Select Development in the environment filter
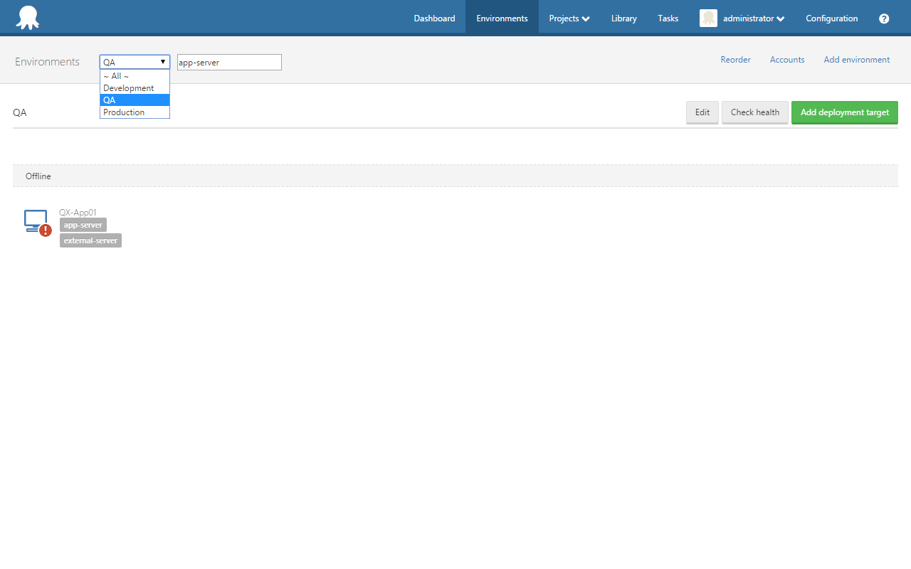Screen dimensions: 911x569 point(128,87)
